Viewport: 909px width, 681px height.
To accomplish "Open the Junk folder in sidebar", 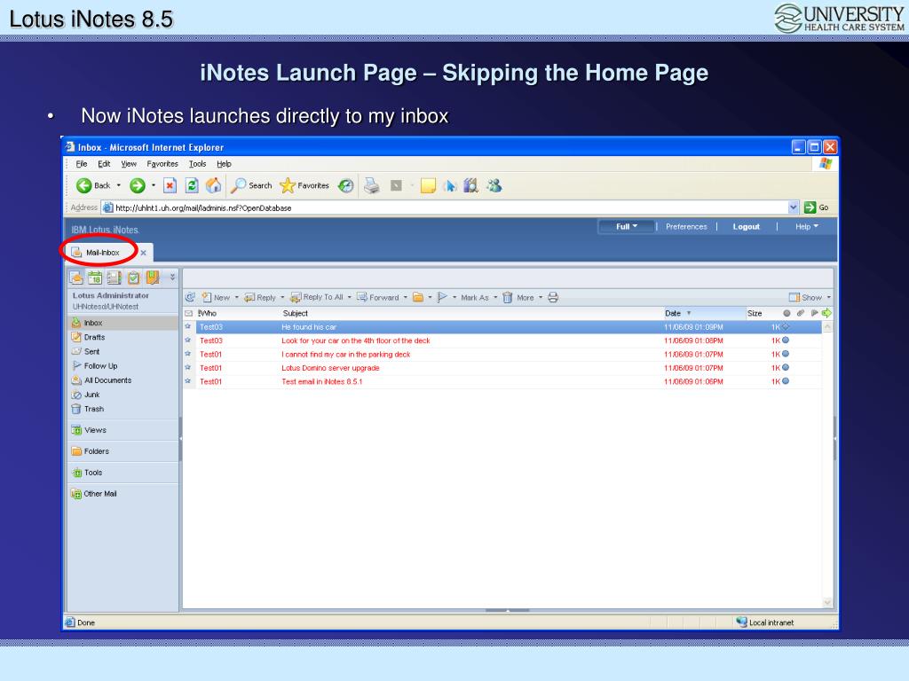I will [x=91, y=395].
